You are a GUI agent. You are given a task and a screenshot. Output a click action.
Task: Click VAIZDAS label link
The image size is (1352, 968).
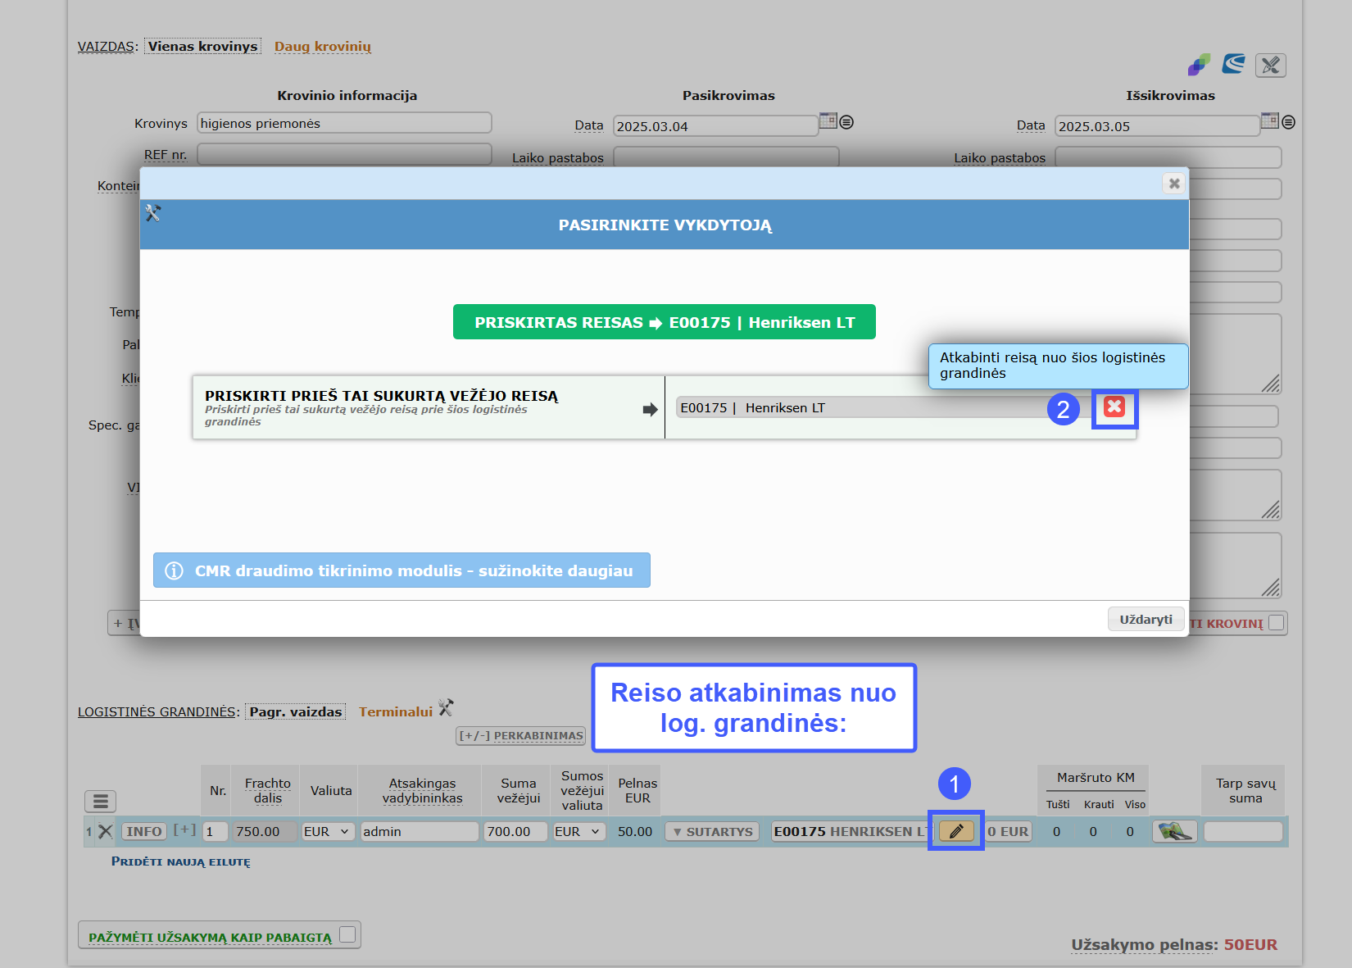point(106,46)
